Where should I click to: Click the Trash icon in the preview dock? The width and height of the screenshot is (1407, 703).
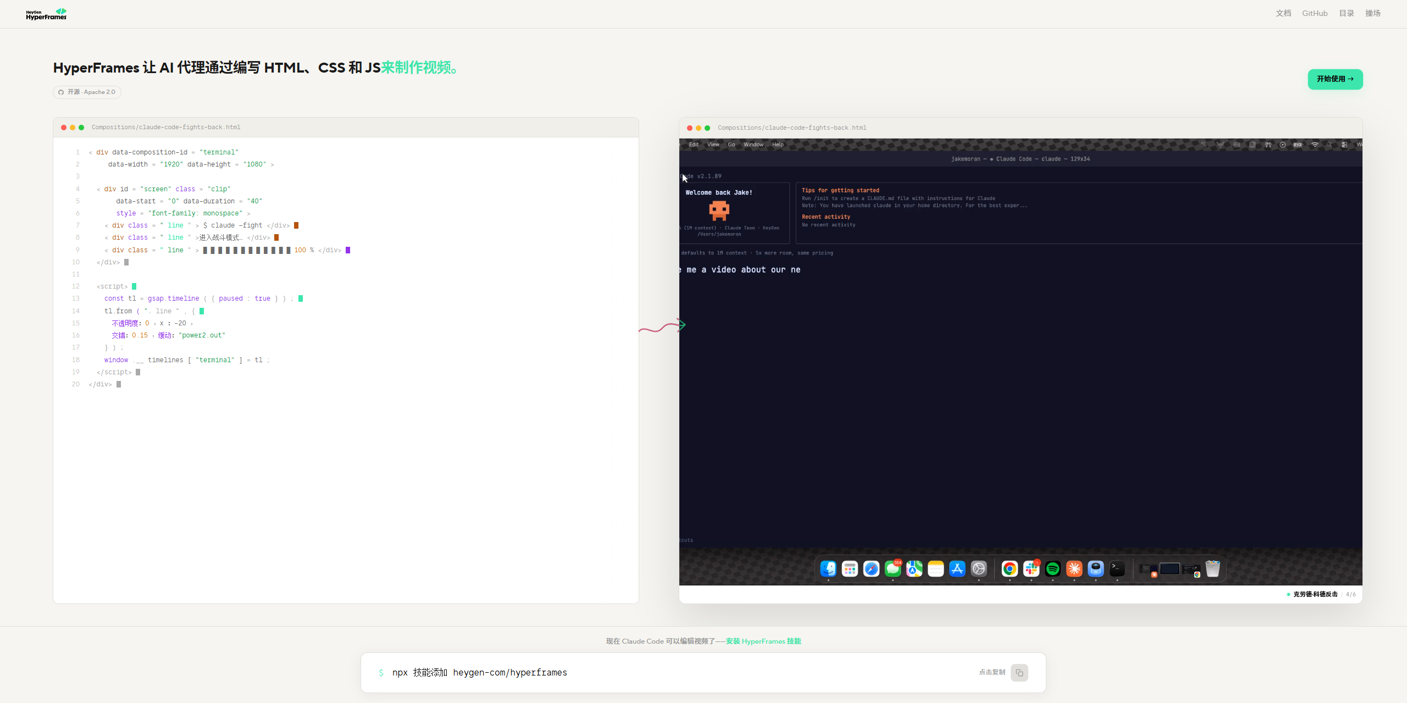point(1212,569)
